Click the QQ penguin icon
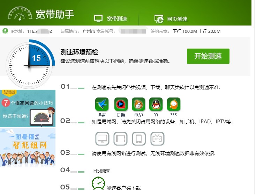The width and height of the screenshot is (256, 195). pyautogui.click(x=156, y=104)
